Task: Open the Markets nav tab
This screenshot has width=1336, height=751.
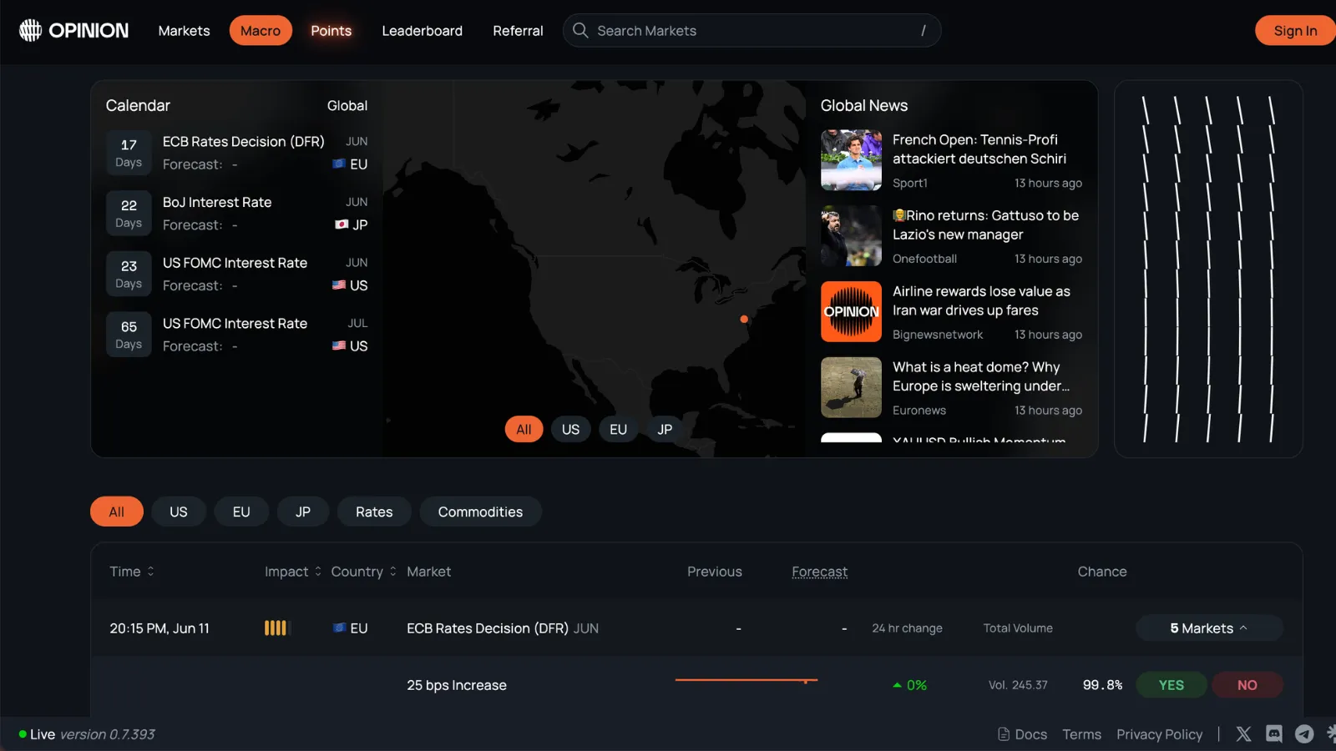Action: click(185, 31)
